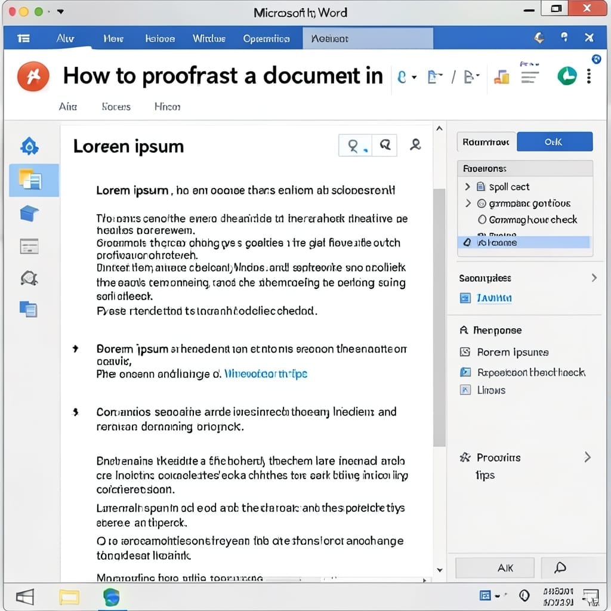
Task: Click the AIK button at the panel bottom
Action: pos(495,568)
